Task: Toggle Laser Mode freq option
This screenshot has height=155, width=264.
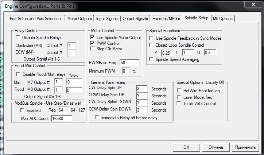Action: pyautogui.click(x=179, y=97)
